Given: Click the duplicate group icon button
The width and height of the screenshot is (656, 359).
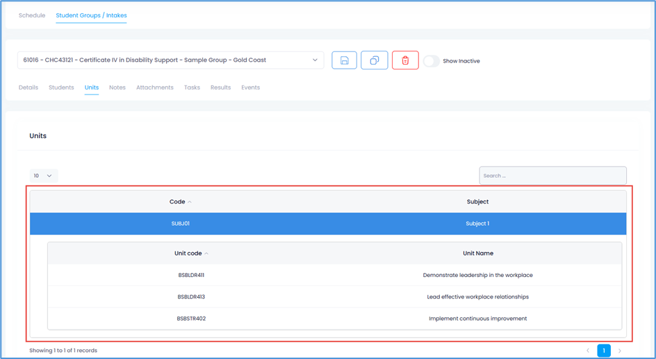Looking at the screenshot, I should click(x=374, y=60).
